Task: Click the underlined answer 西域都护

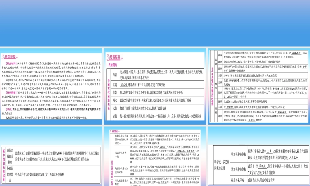Action: click(296, 53)
